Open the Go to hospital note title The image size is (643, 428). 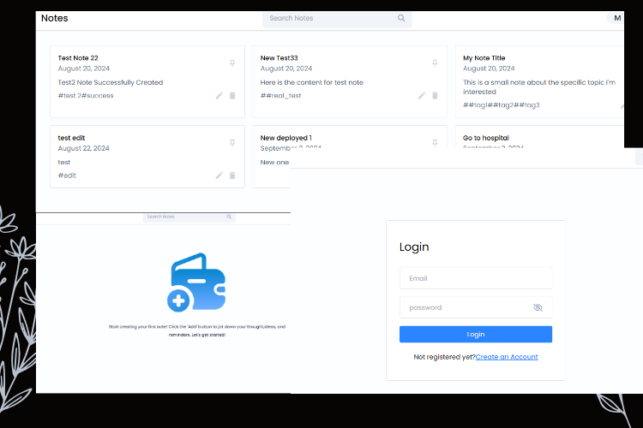(x=485, y=138)
